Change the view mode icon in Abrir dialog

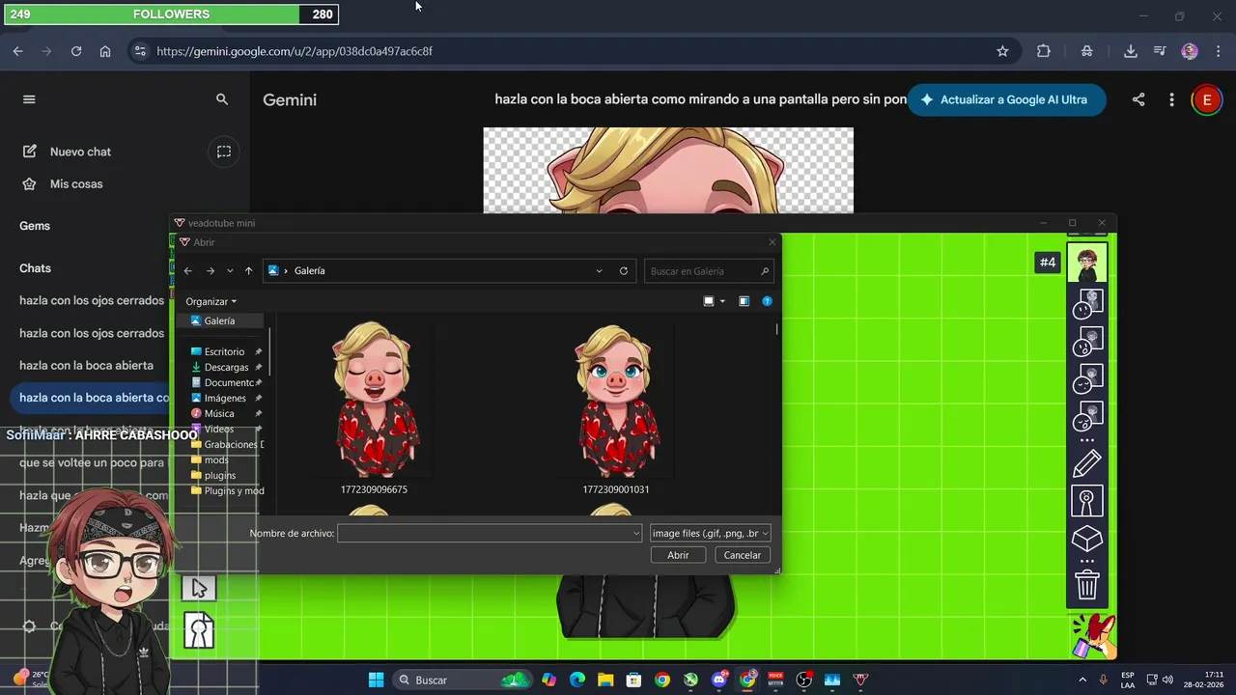(709, 301)
